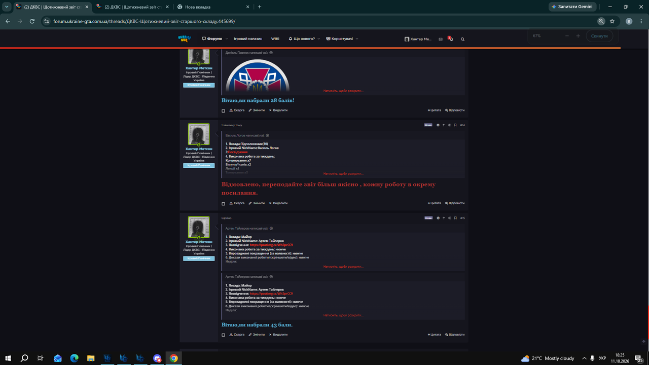Expand Василь Логов's collapsed quote

(x=343, y=173)
